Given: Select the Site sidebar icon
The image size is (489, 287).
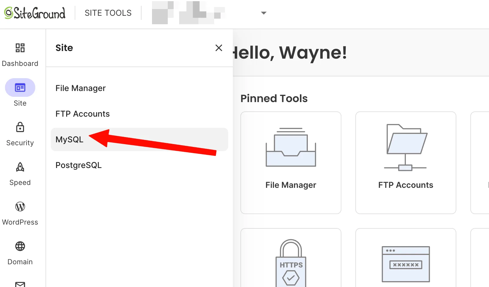Looking at the screenshot, I should click(x=20, y=87).
